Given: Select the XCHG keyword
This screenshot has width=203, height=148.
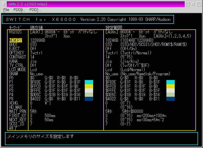Looking at the screenshot, I should click(13, 103).
